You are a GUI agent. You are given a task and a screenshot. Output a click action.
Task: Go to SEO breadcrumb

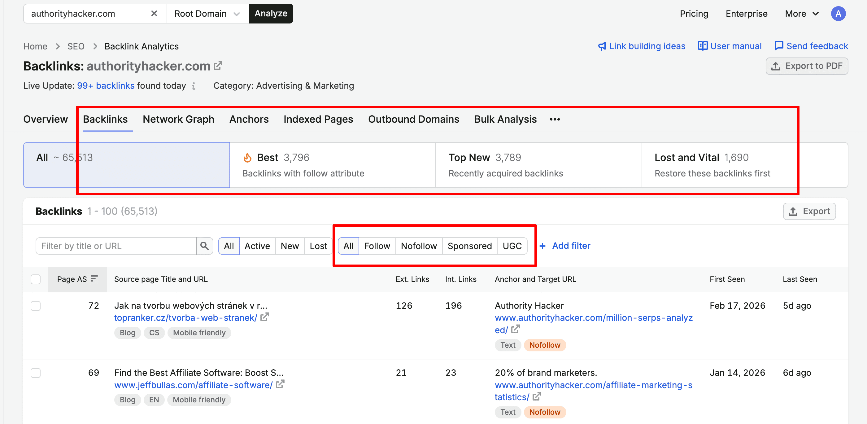76,46
